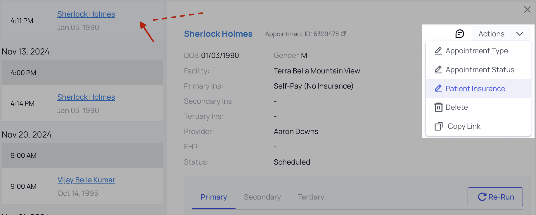Click the pencil icon beside Patient Insurance
536x215 pixels.
pos(438,89)
